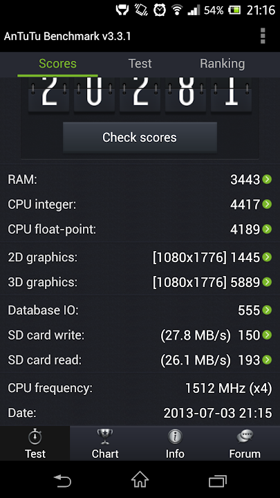Tap the Android home icon

pos(140,479)
